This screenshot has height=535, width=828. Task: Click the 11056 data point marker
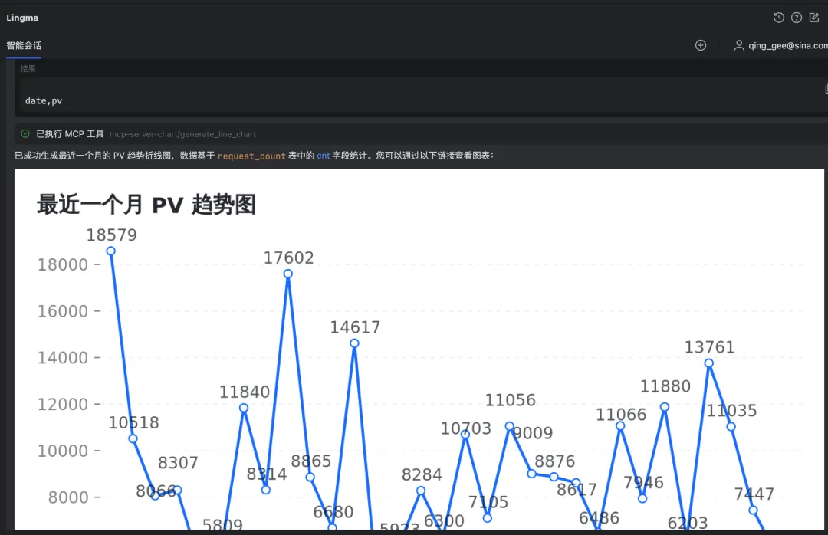coord(510,425)
